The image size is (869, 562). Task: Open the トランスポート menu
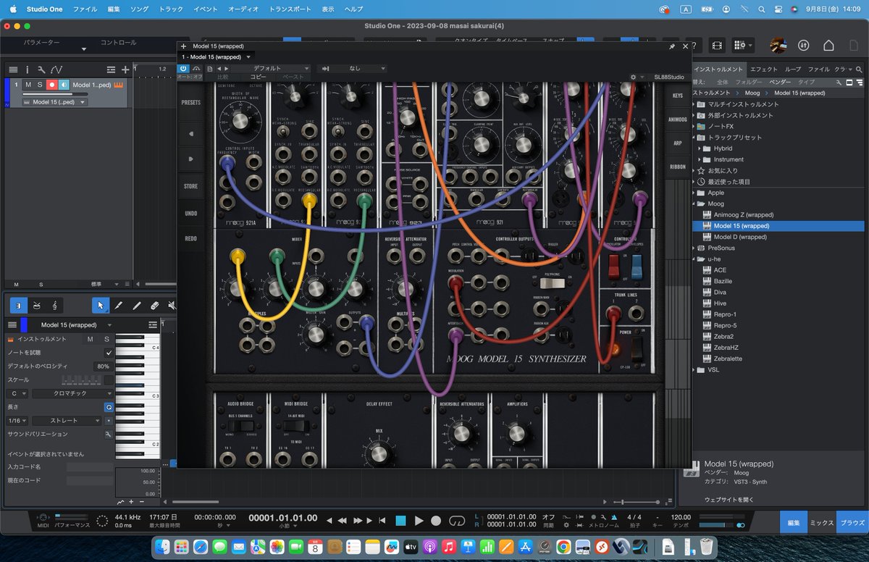point(290,9)
